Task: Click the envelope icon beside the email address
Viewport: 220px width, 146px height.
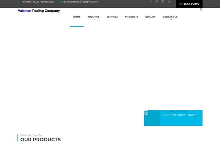Action: tap(60, 2)
